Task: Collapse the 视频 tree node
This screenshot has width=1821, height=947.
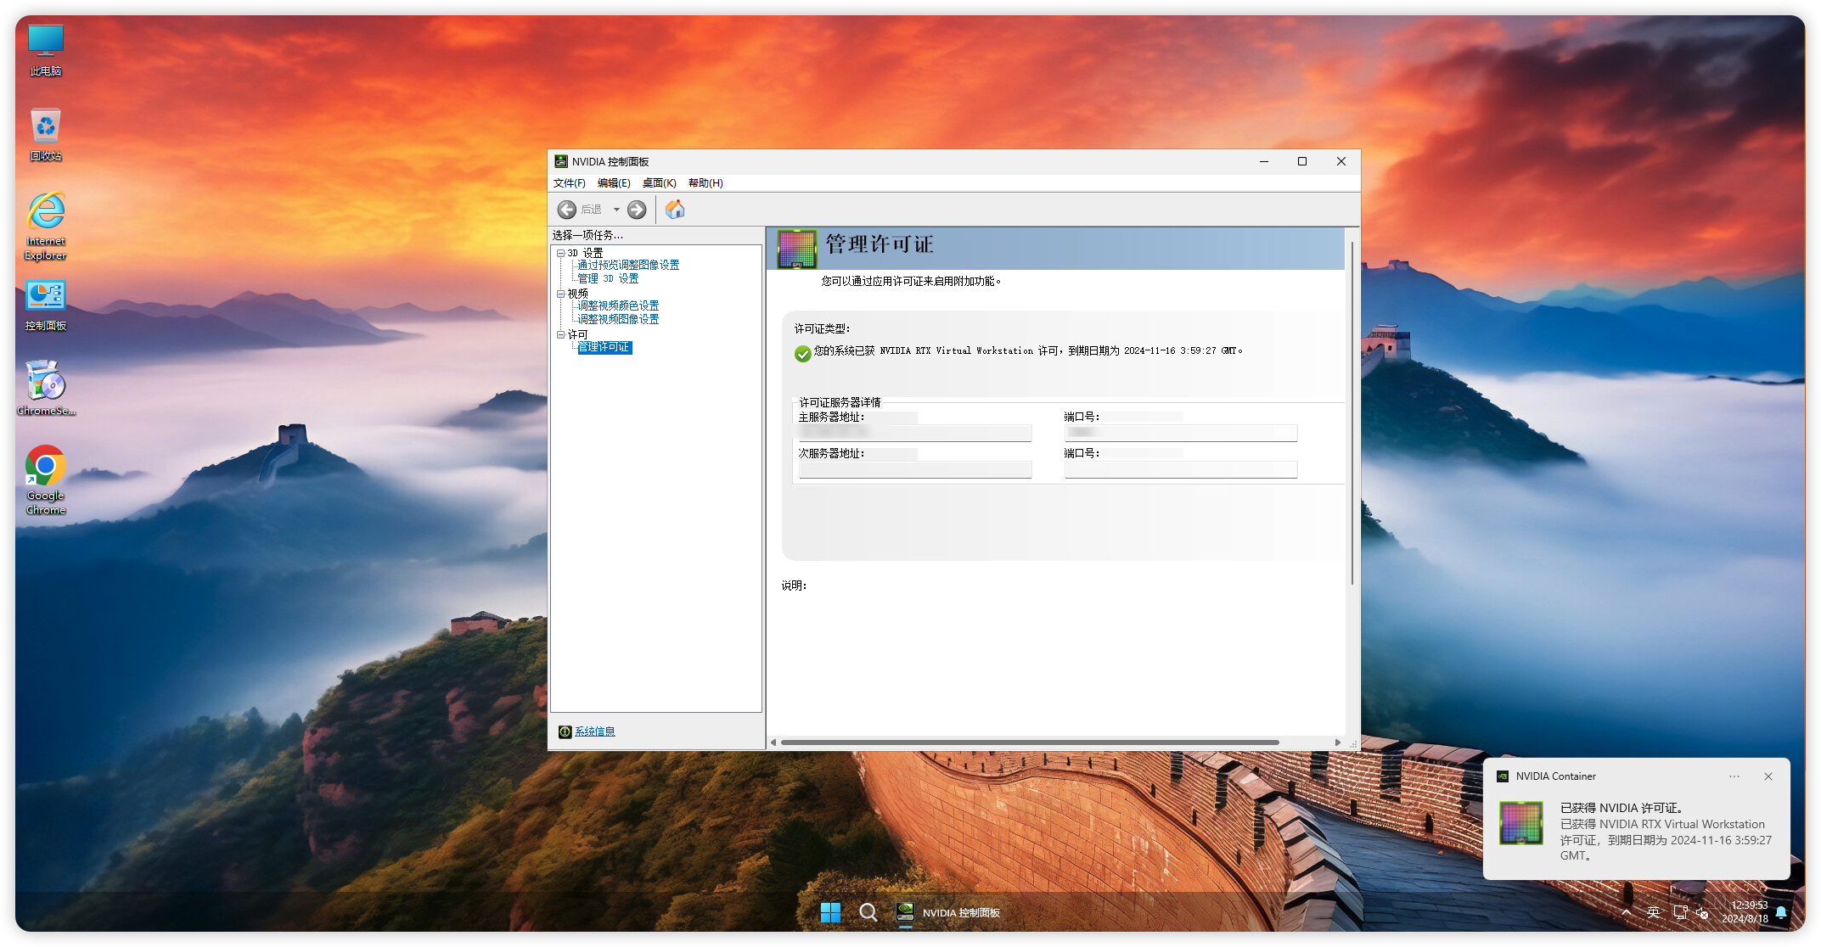Action: [560, 294]
